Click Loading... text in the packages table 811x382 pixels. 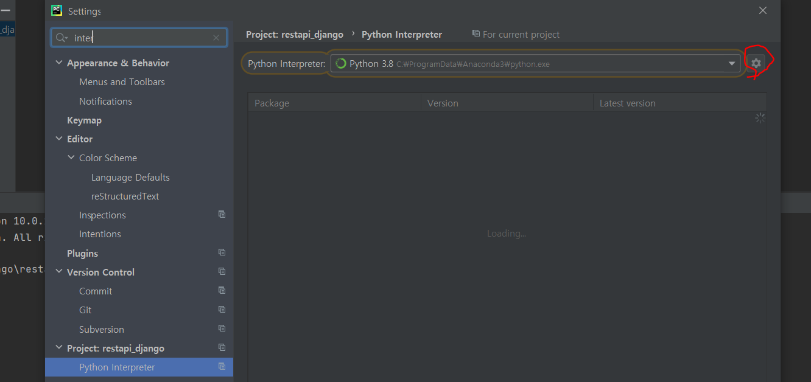coord(507,234)
